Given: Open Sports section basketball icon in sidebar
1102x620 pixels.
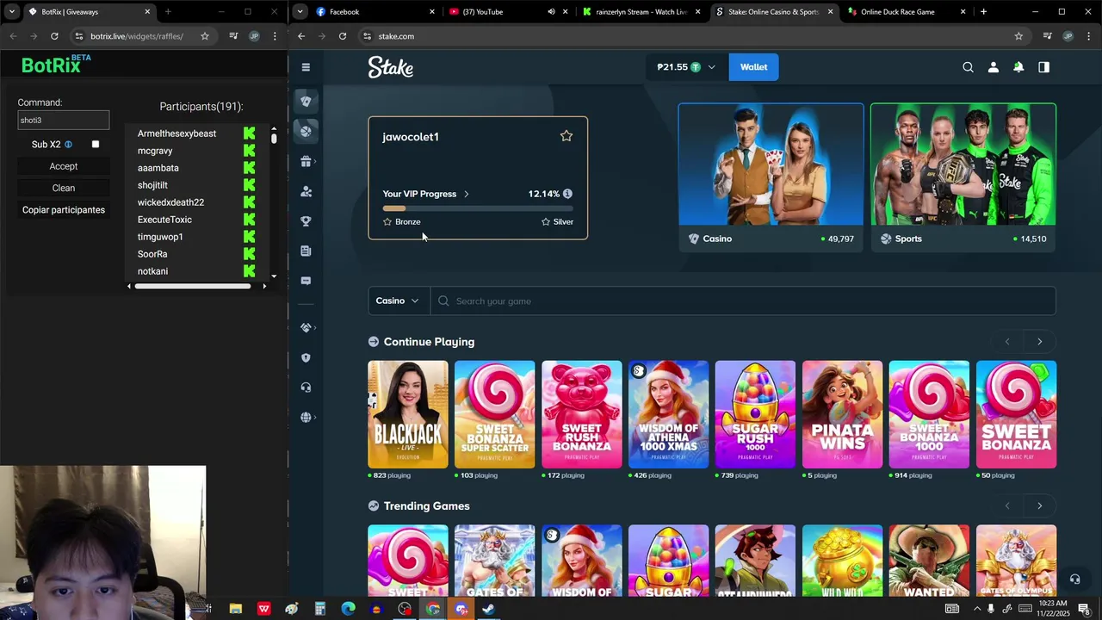Looking at the screenshot, I should (306, 131).
